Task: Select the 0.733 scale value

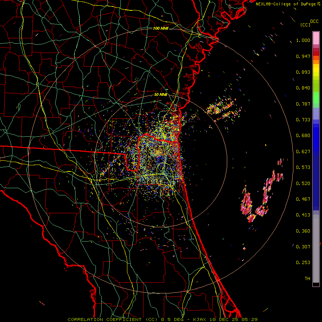Action: tap(303, 120)
